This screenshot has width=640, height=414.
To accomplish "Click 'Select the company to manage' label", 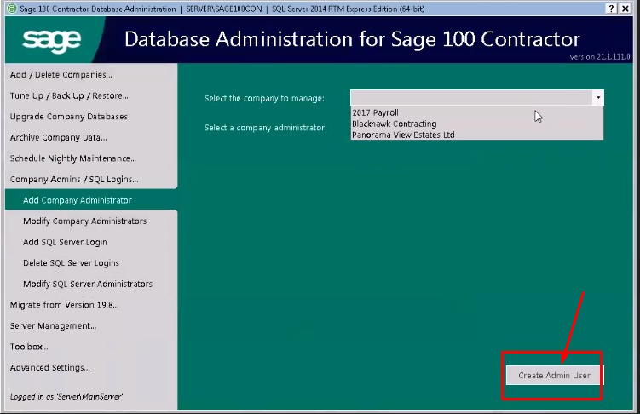I will pos(264,98).
